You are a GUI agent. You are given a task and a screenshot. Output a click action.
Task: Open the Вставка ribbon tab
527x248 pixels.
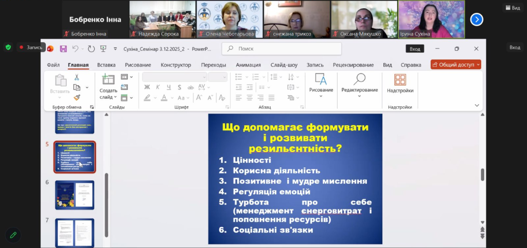tap(106, 65)
